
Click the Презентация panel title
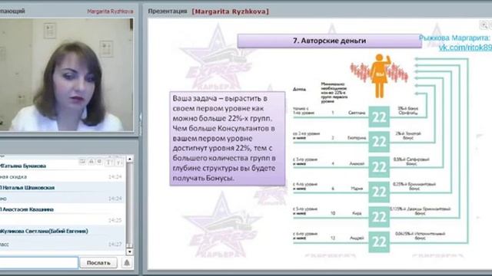coord(168,11)
